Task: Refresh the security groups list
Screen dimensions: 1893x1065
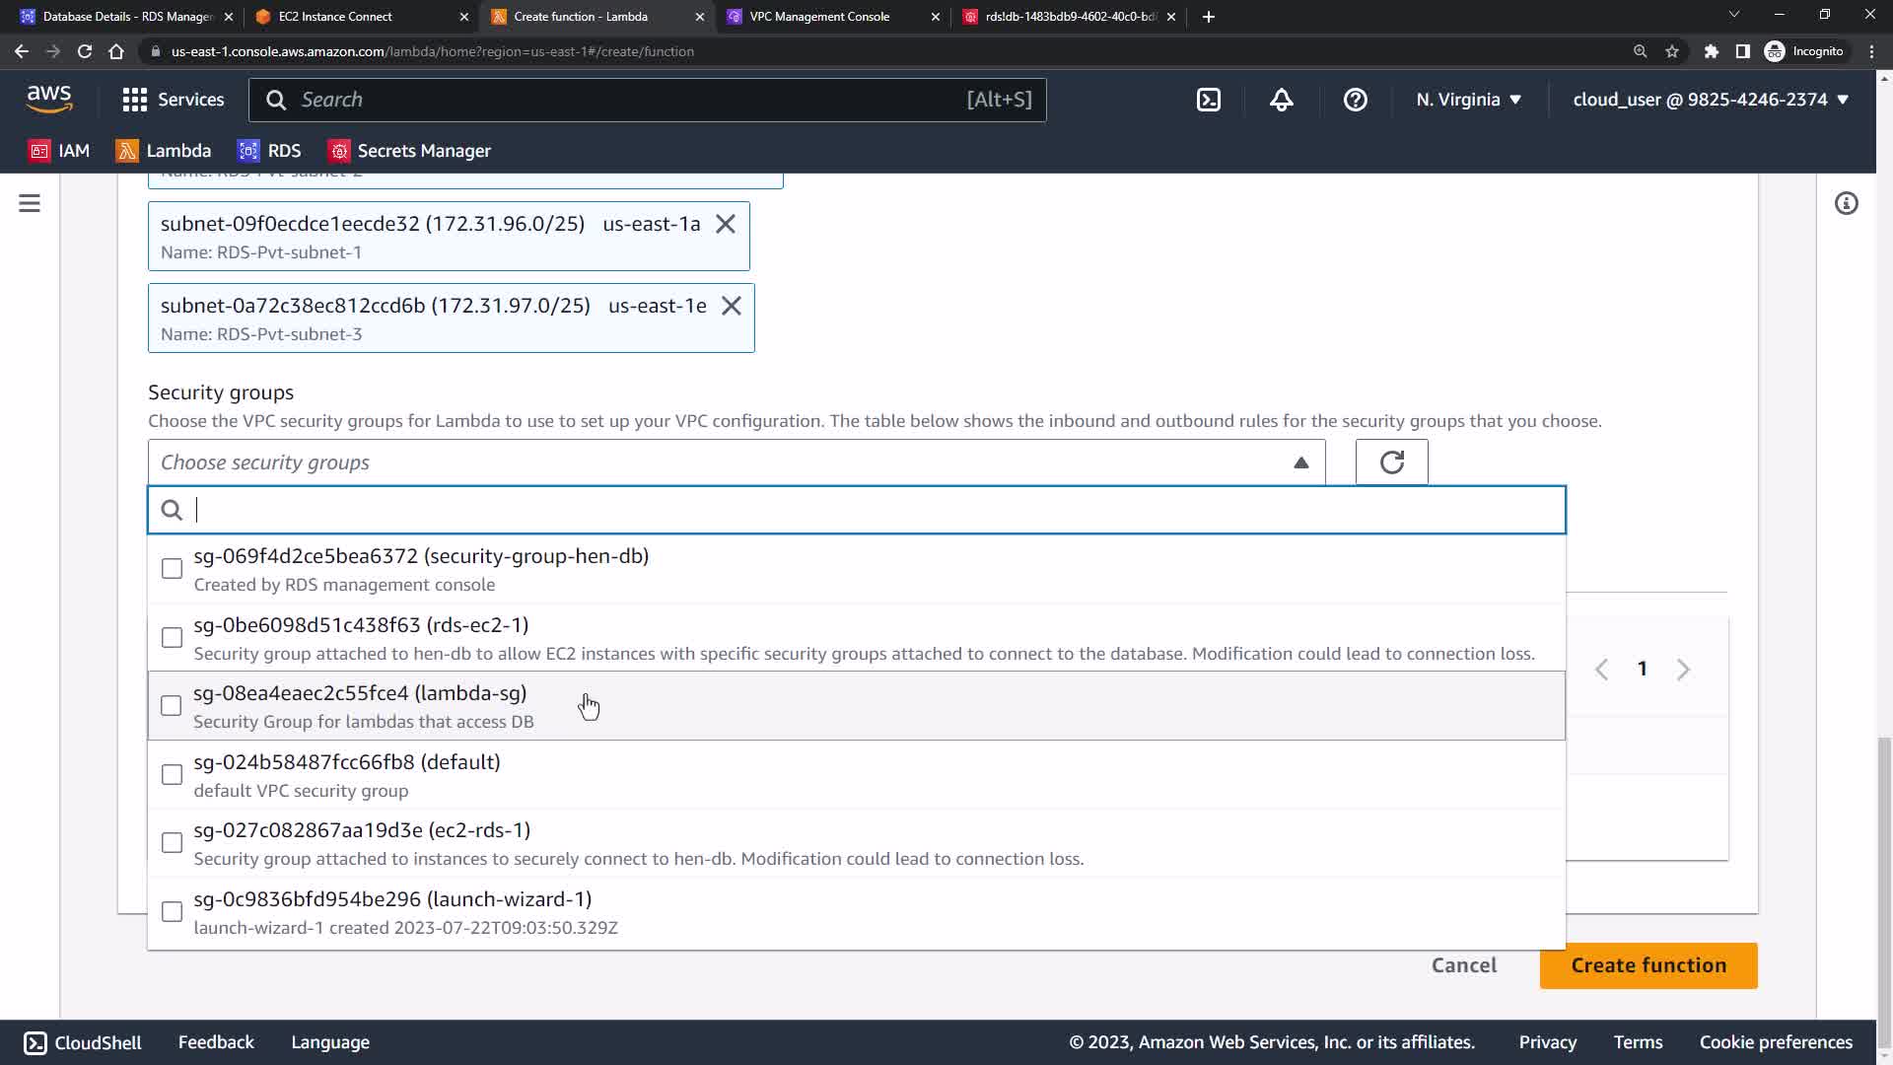Action: (1391, 462)
